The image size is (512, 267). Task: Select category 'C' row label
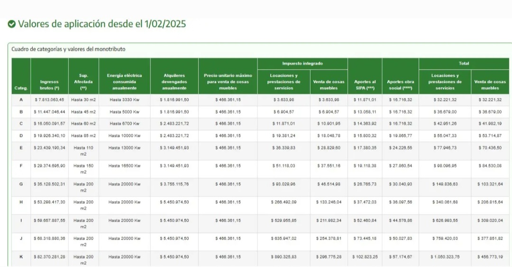(21, 124)
